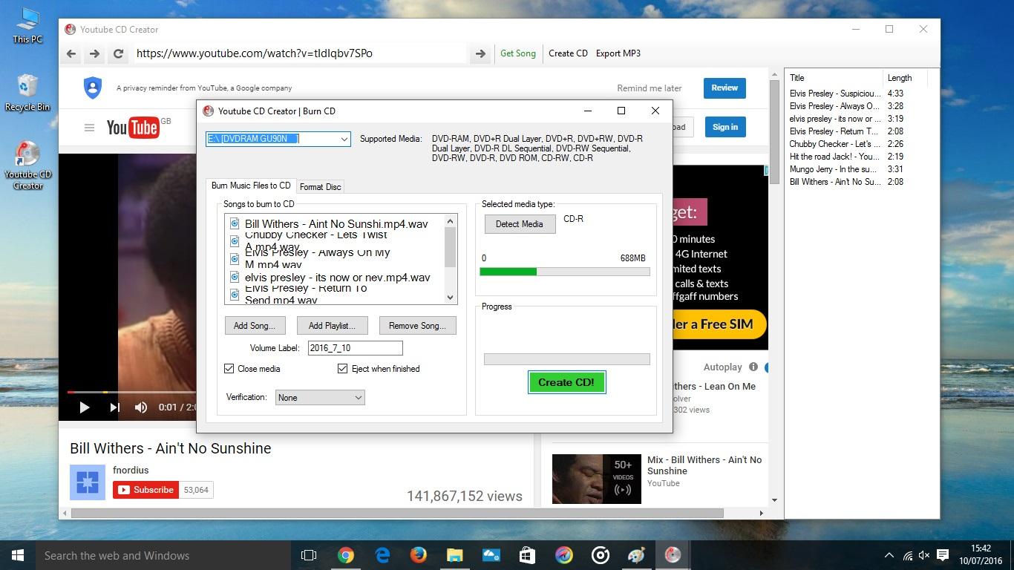The image size is (1014, 570).
Task: Go forward using the forward arrow
Action: pos(94,53)
